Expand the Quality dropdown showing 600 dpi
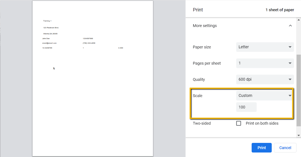Screen dimensions: 301x157 click(265, 80)
